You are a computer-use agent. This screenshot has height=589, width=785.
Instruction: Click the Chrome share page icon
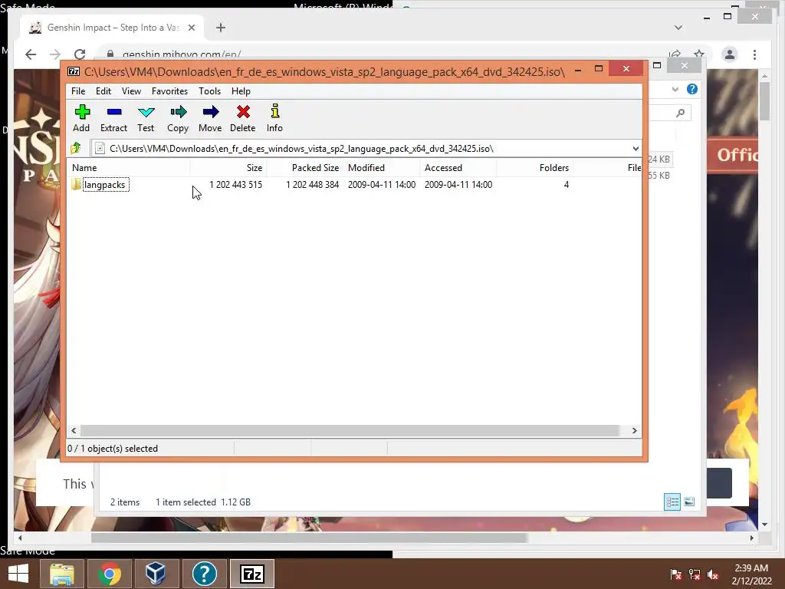675,54
